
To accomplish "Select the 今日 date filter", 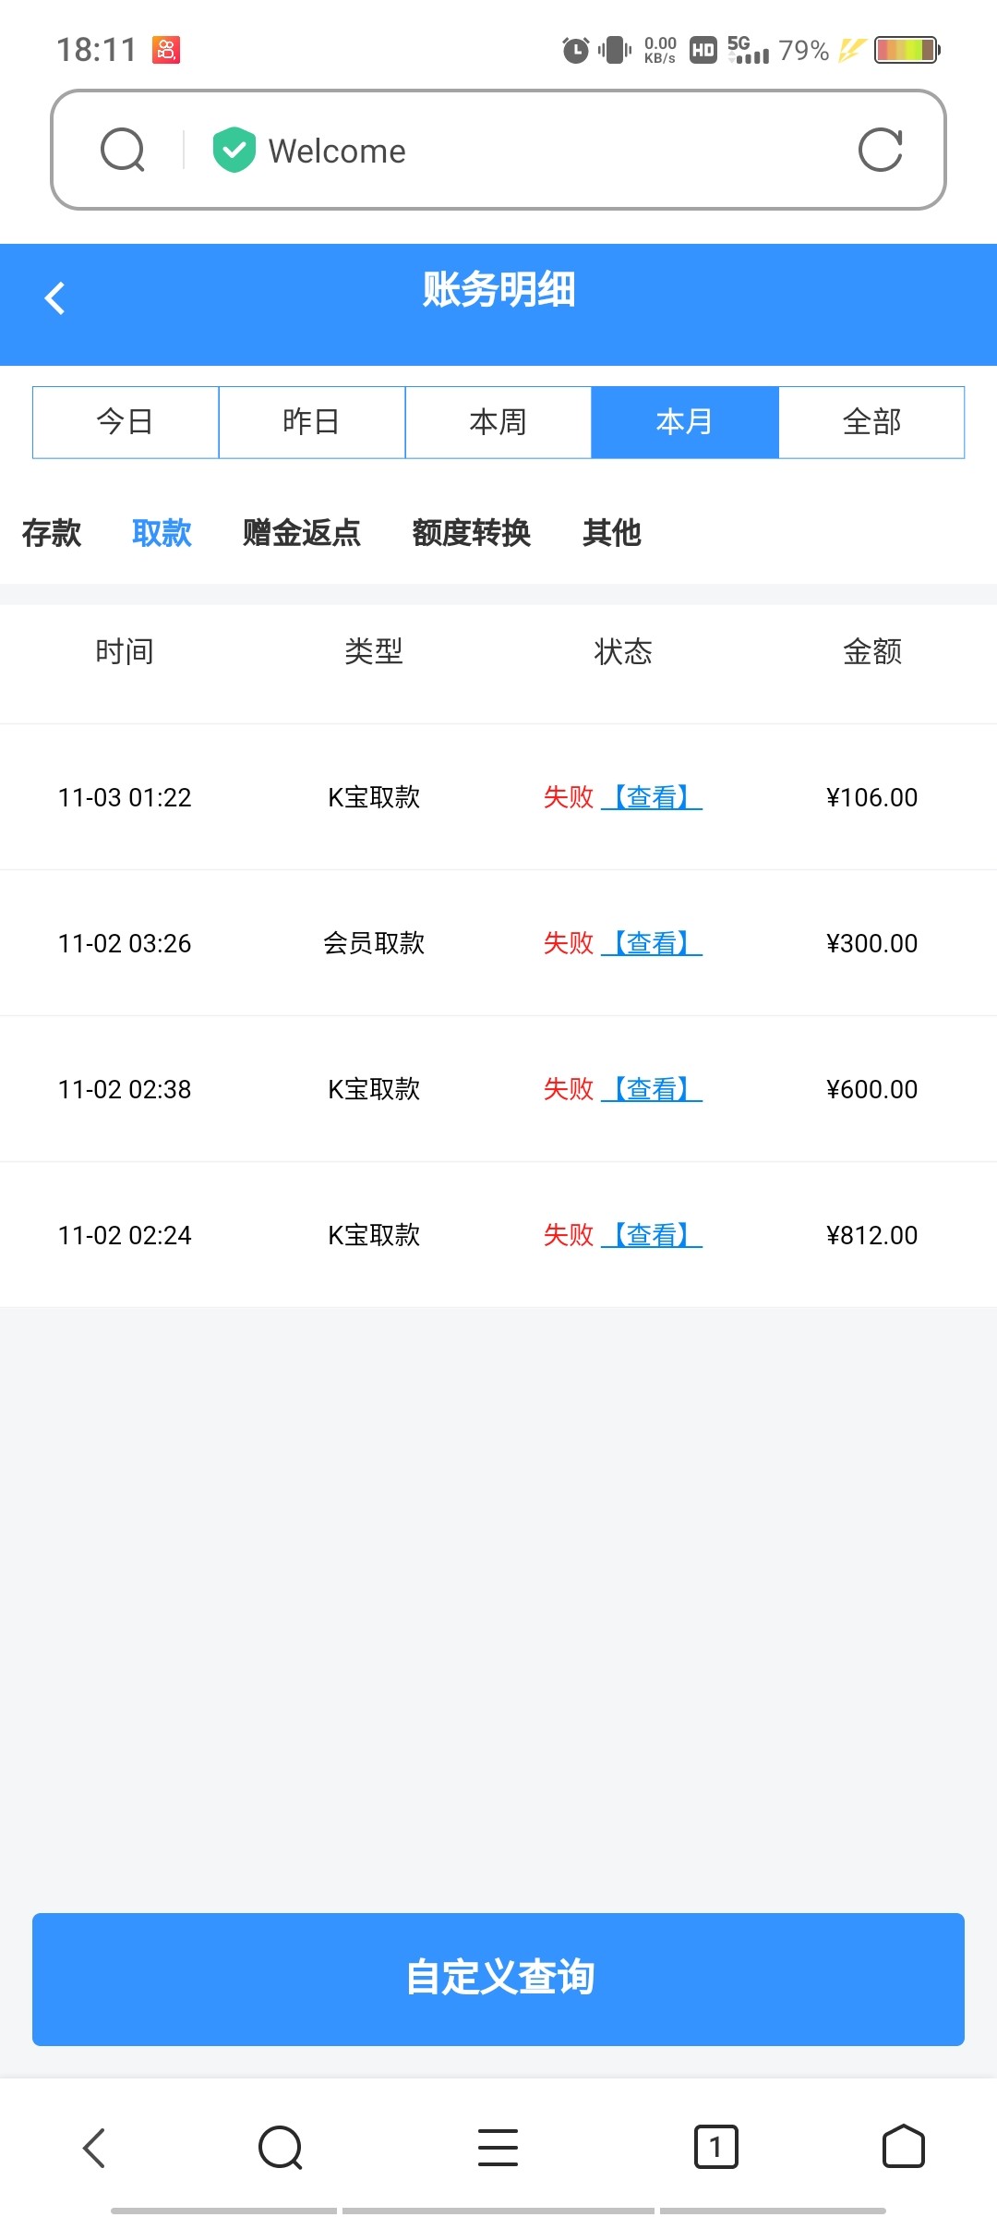I will tap(126, 422).
